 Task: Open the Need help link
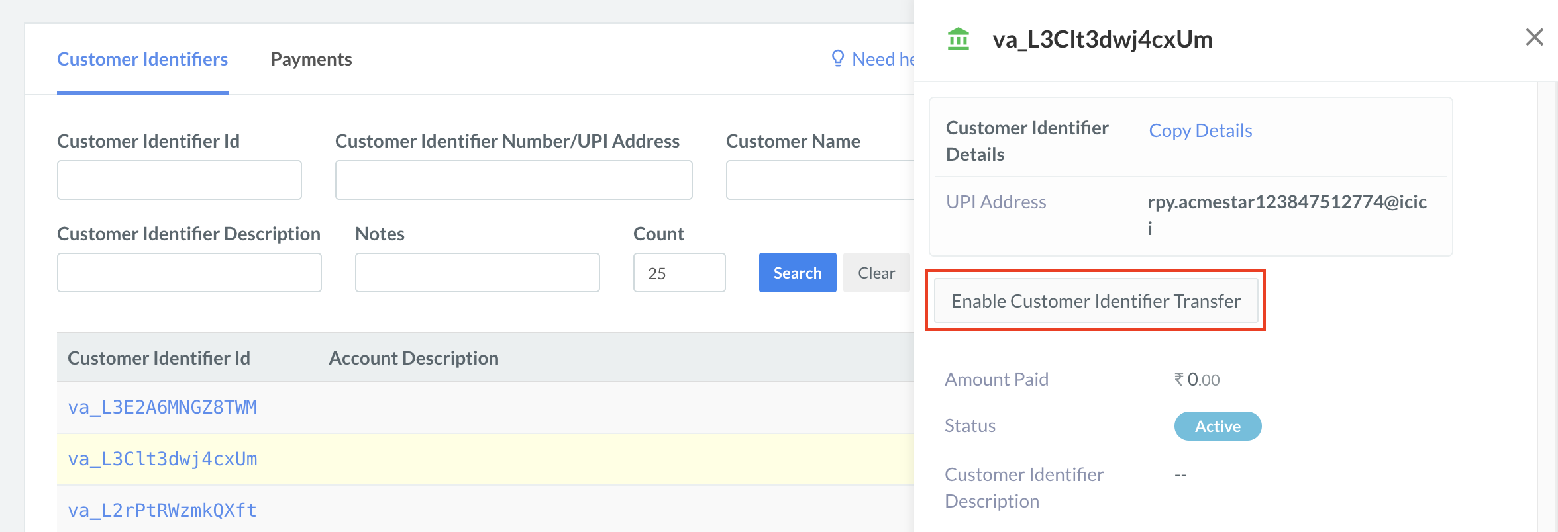click(882, 59)
